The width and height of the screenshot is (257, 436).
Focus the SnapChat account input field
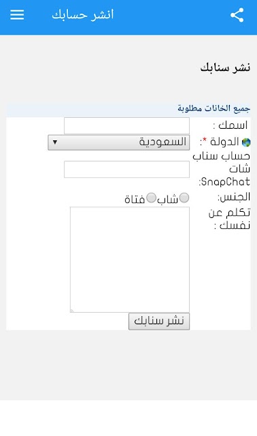[127, 169]
